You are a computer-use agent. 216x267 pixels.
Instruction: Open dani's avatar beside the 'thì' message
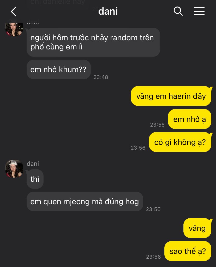pyautogui.click(x=14, y=169)
